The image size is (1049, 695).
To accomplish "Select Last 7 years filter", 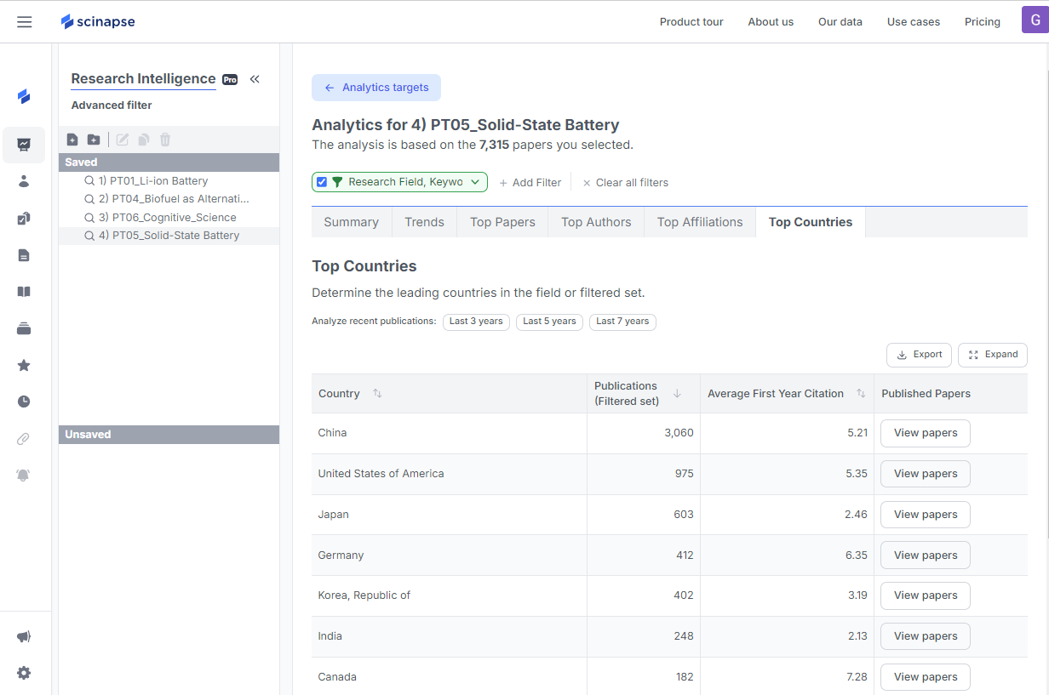I will [622, 322].
